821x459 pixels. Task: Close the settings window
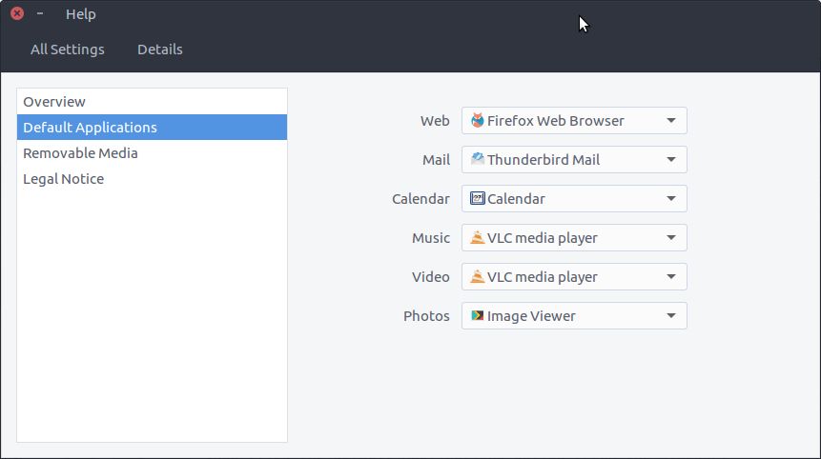click(17, 13)
